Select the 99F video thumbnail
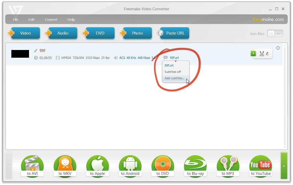Screen dimensions: 293x185 click(20, 54)
